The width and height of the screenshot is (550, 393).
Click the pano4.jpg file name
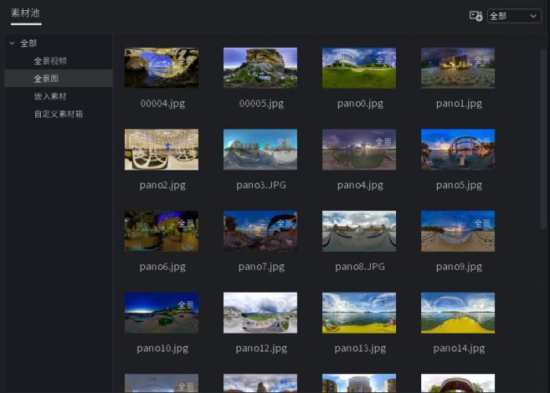coord(360,185)
